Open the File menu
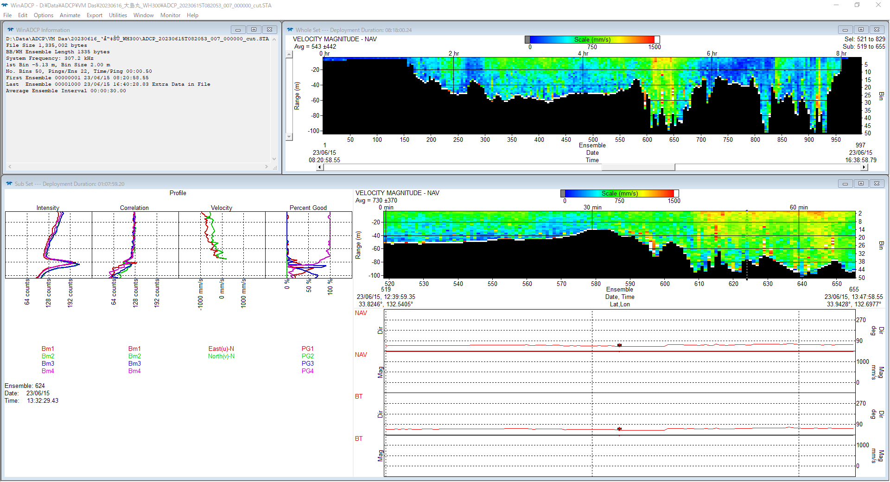The height and width of the screenshot is (482, 890). tap(7, 15)
